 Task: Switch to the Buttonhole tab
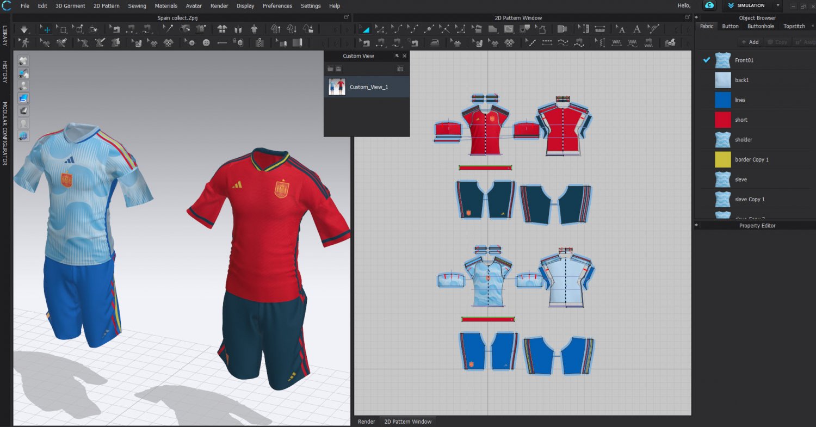point(761,26)
